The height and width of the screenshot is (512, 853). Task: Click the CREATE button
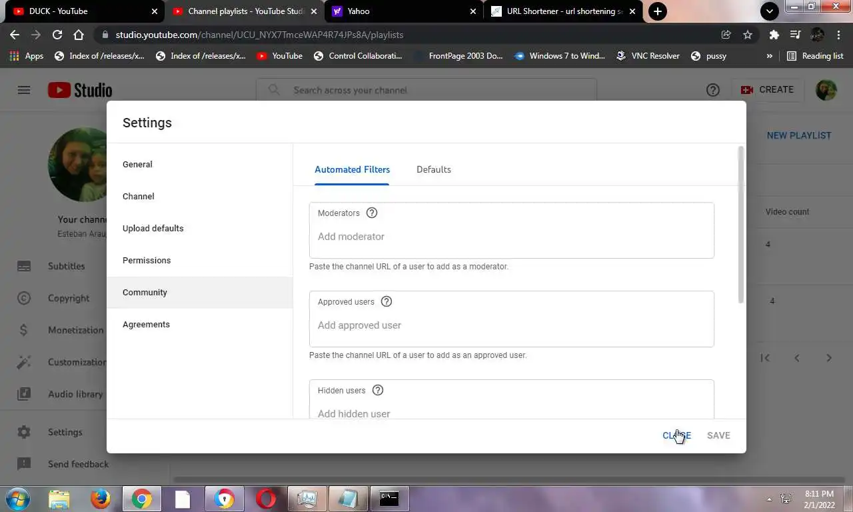(x=768, y=90)
